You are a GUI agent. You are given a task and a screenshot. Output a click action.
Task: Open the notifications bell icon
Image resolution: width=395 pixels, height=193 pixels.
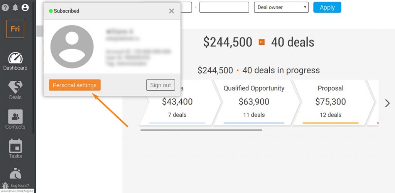(15, 8)
